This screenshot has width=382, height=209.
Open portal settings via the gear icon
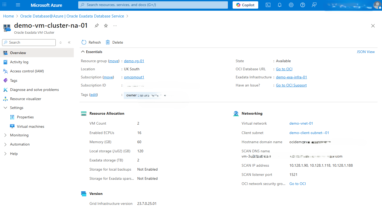click(x=291, y=5)
